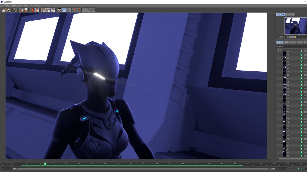Select history frame 66
Image resolution: width=307 pixels, height=172 pixels.
pyautogui.click(x=288, y=95)
